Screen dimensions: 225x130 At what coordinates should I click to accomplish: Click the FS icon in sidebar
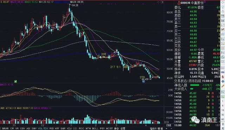223,92
